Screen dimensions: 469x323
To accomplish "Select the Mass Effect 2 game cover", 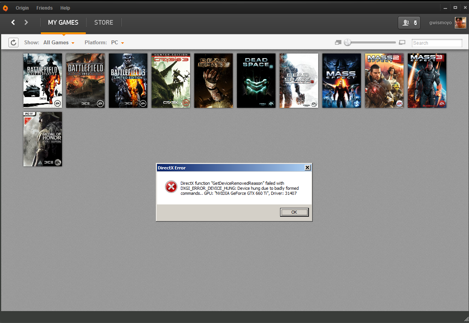I will (x=384, y=80).
